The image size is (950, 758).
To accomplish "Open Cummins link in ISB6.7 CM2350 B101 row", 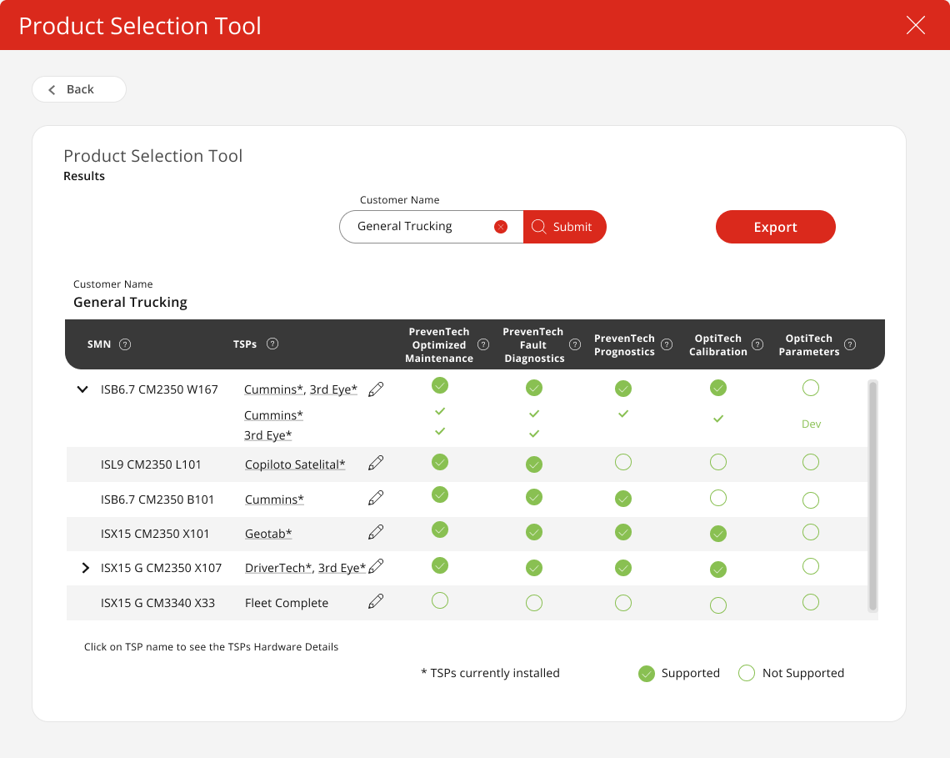I will point(274,499).
